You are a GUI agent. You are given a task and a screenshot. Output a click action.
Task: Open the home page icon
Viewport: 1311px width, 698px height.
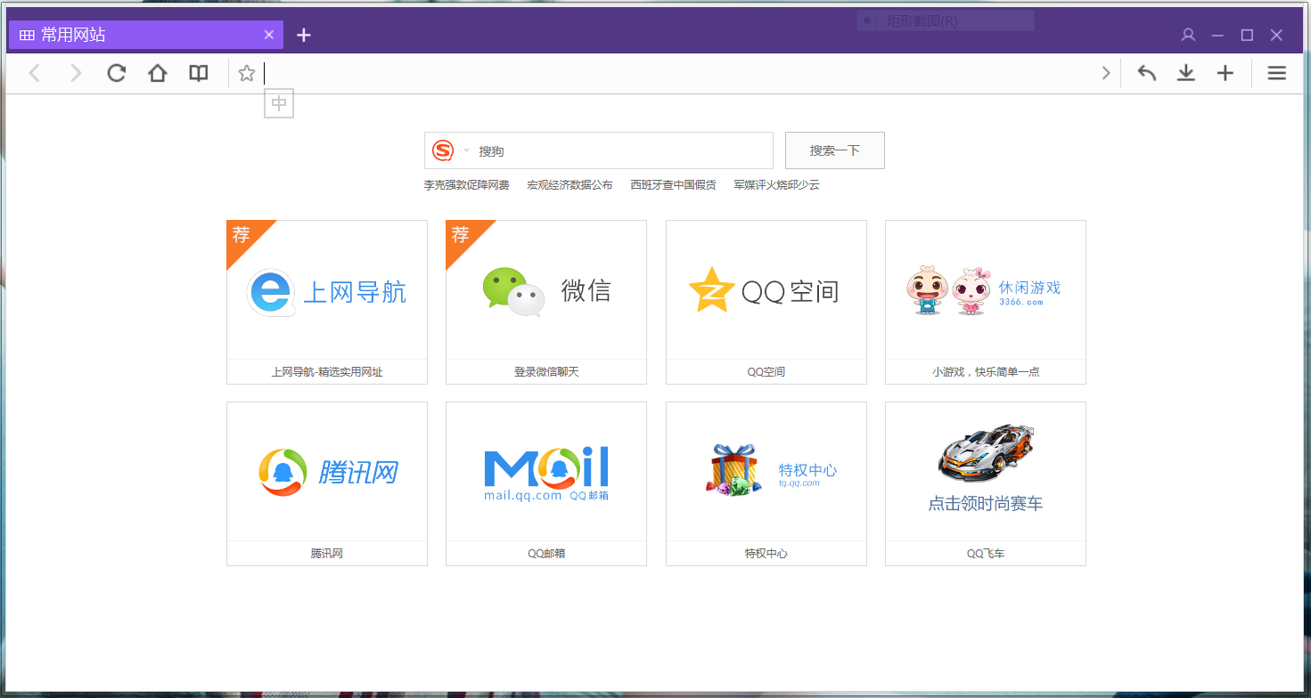[x=158, y=73]
